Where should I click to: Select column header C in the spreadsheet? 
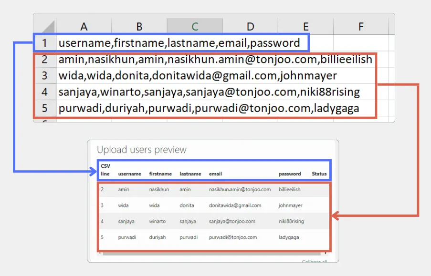(x=195, y=26)
